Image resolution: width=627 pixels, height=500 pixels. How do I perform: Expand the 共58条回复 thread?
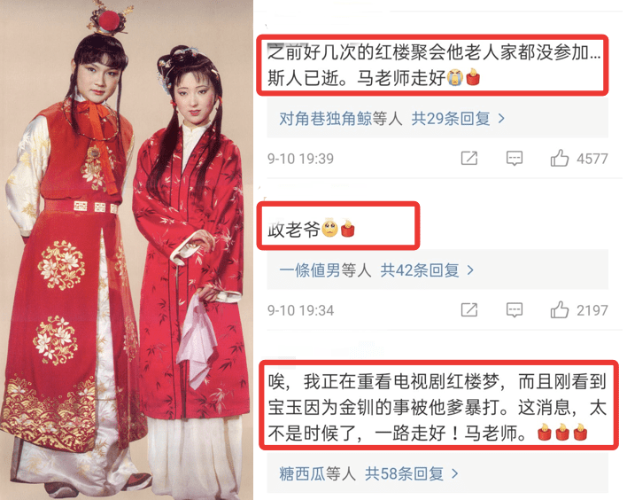(x=411, y=474)
